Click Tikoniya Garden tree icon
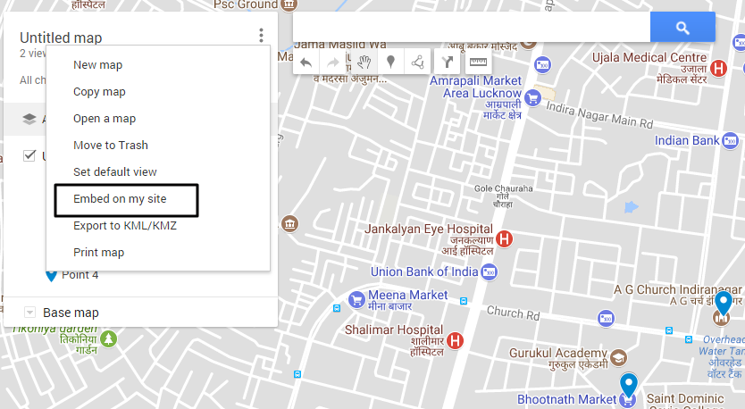 click(108, 339)
